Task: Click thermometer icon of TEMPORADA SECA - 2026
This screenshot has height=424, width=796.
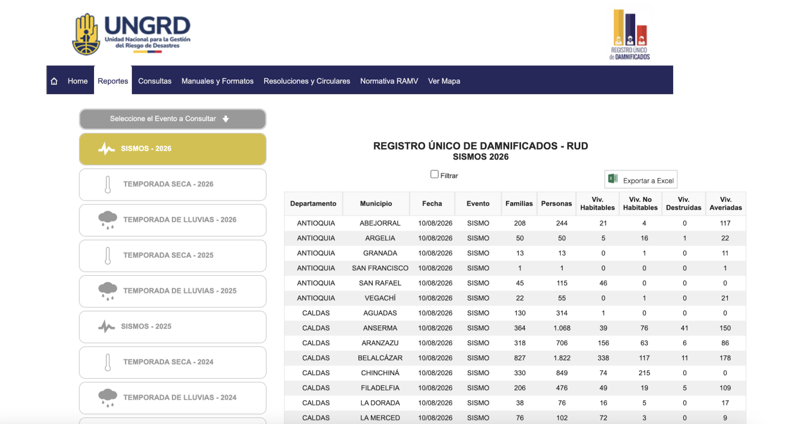Action: pyautogui.click(x=107, y=184)
